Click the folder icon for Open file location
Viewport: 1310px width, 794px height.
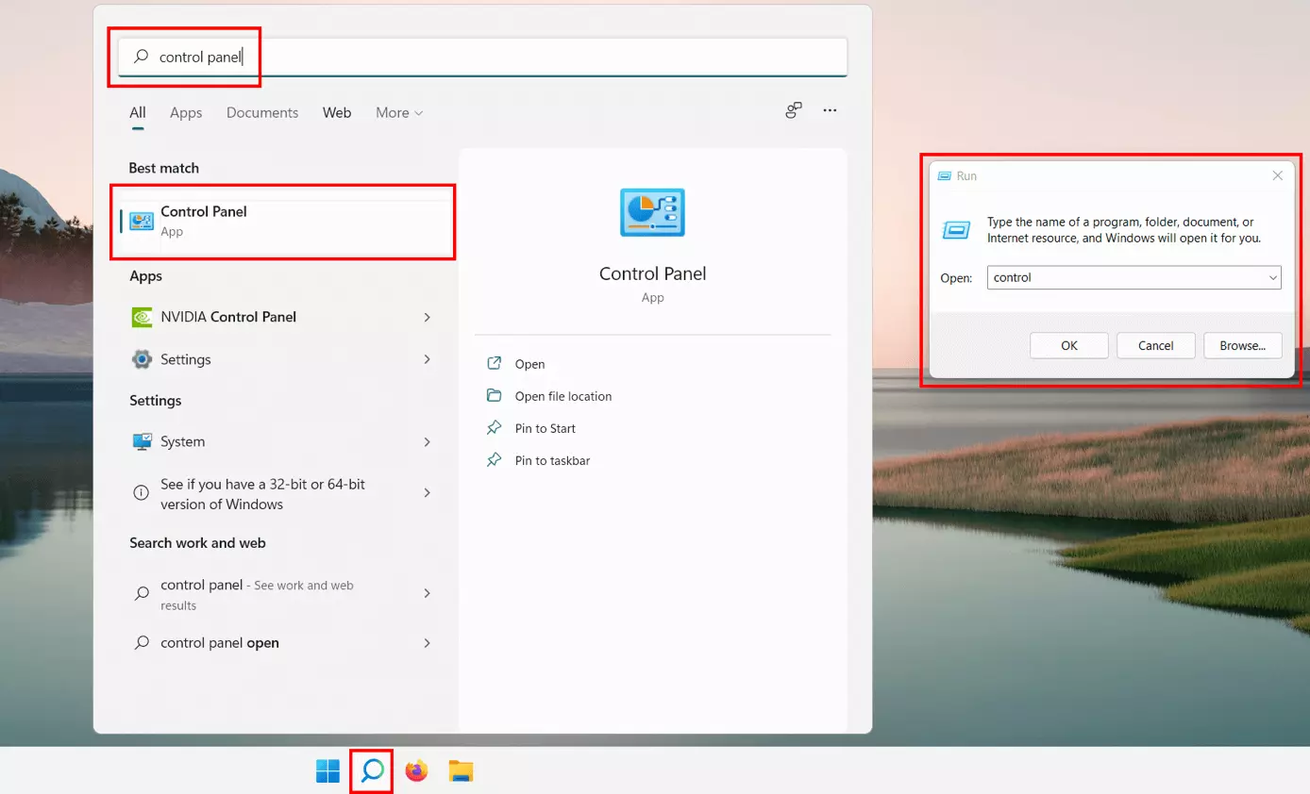click(x=494, y=396)
